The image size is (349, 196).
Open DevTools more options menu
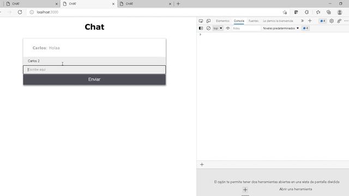click(x=346, y=21)
